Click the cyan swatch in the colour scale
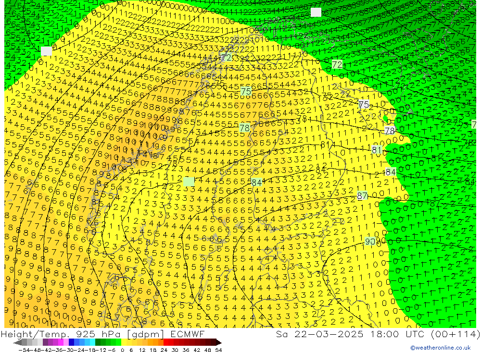The width and height of the screenshot is (481, 352). click(x=92, y=342)
